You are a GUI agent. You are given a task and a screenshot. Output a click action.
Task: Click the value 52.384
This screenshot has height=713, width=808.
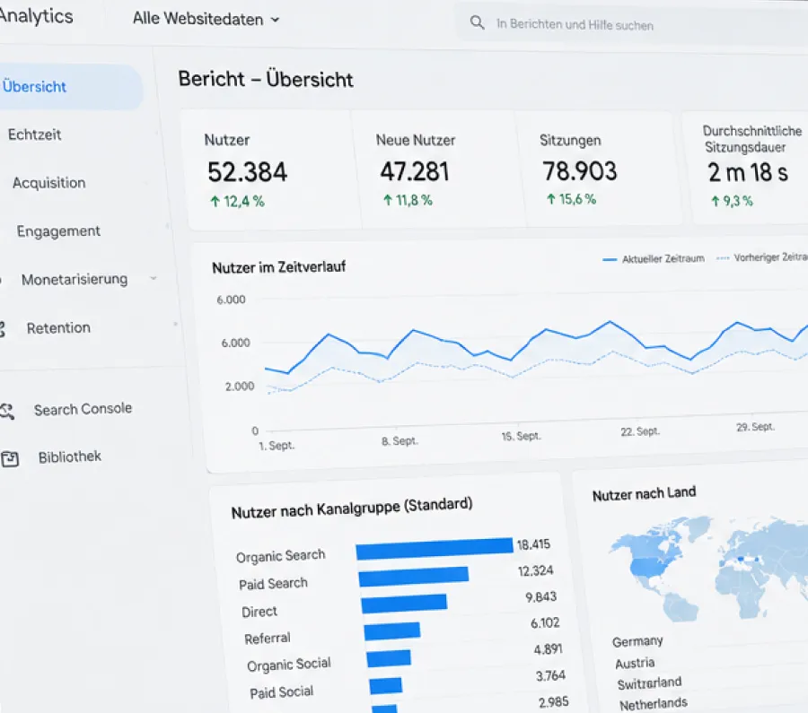[248, 172]
